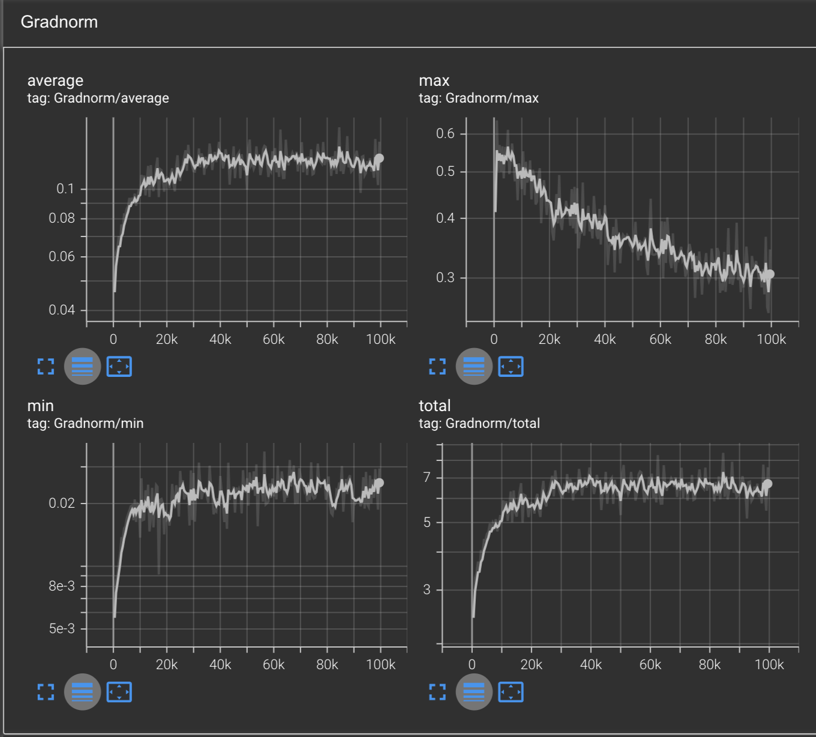Click the last data point on average chart
816x737 pixels.
(379, 158)
